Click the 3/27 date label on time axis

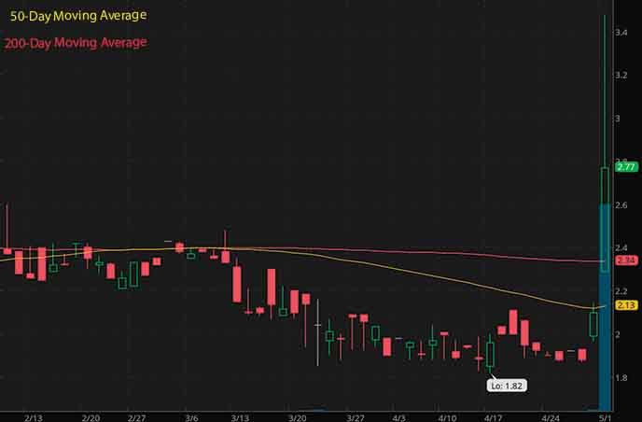point(355,418)
